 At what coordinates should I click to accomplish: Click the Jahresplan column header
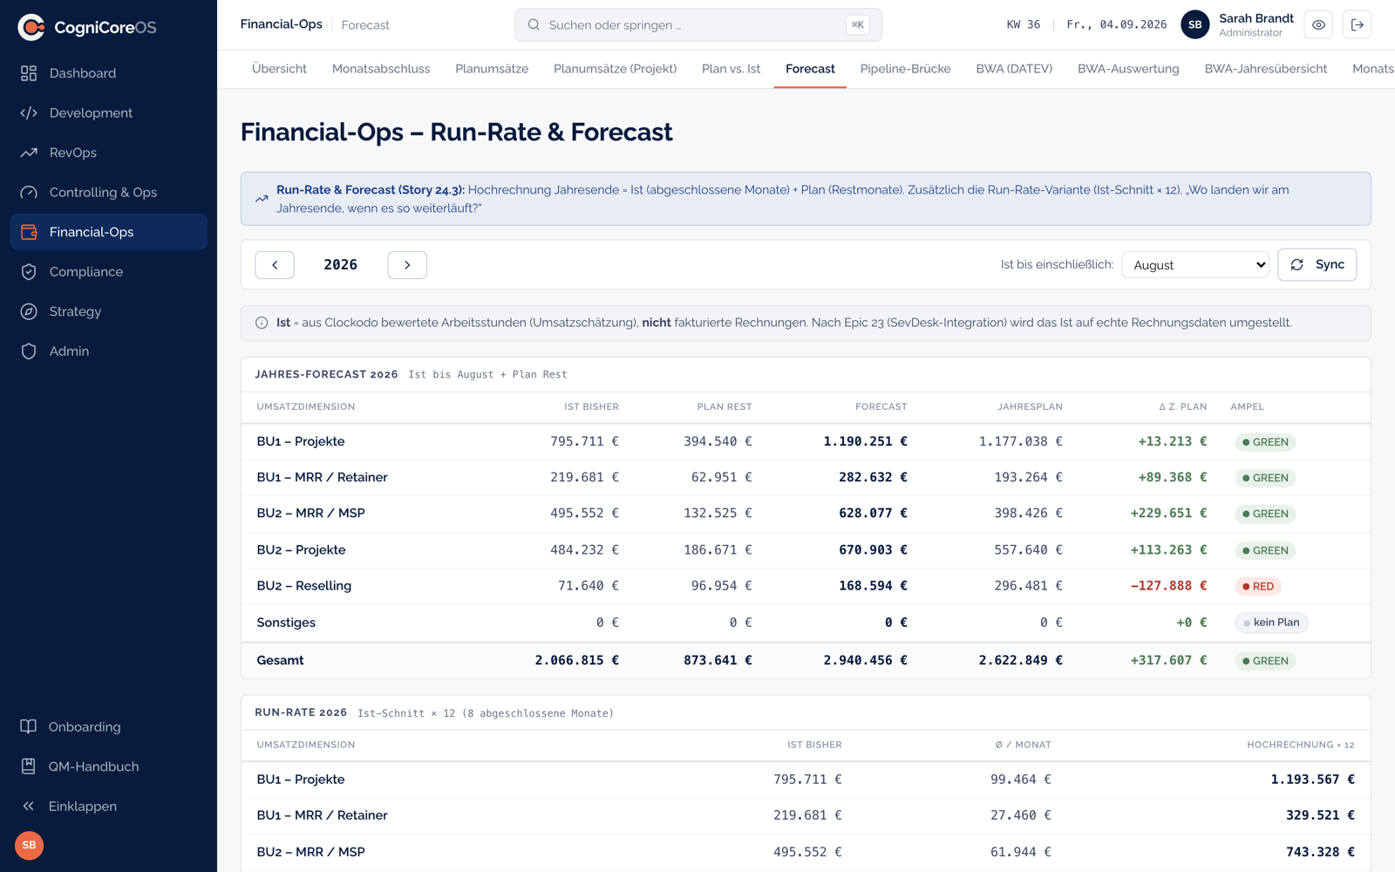click(x=1030, y=406)
